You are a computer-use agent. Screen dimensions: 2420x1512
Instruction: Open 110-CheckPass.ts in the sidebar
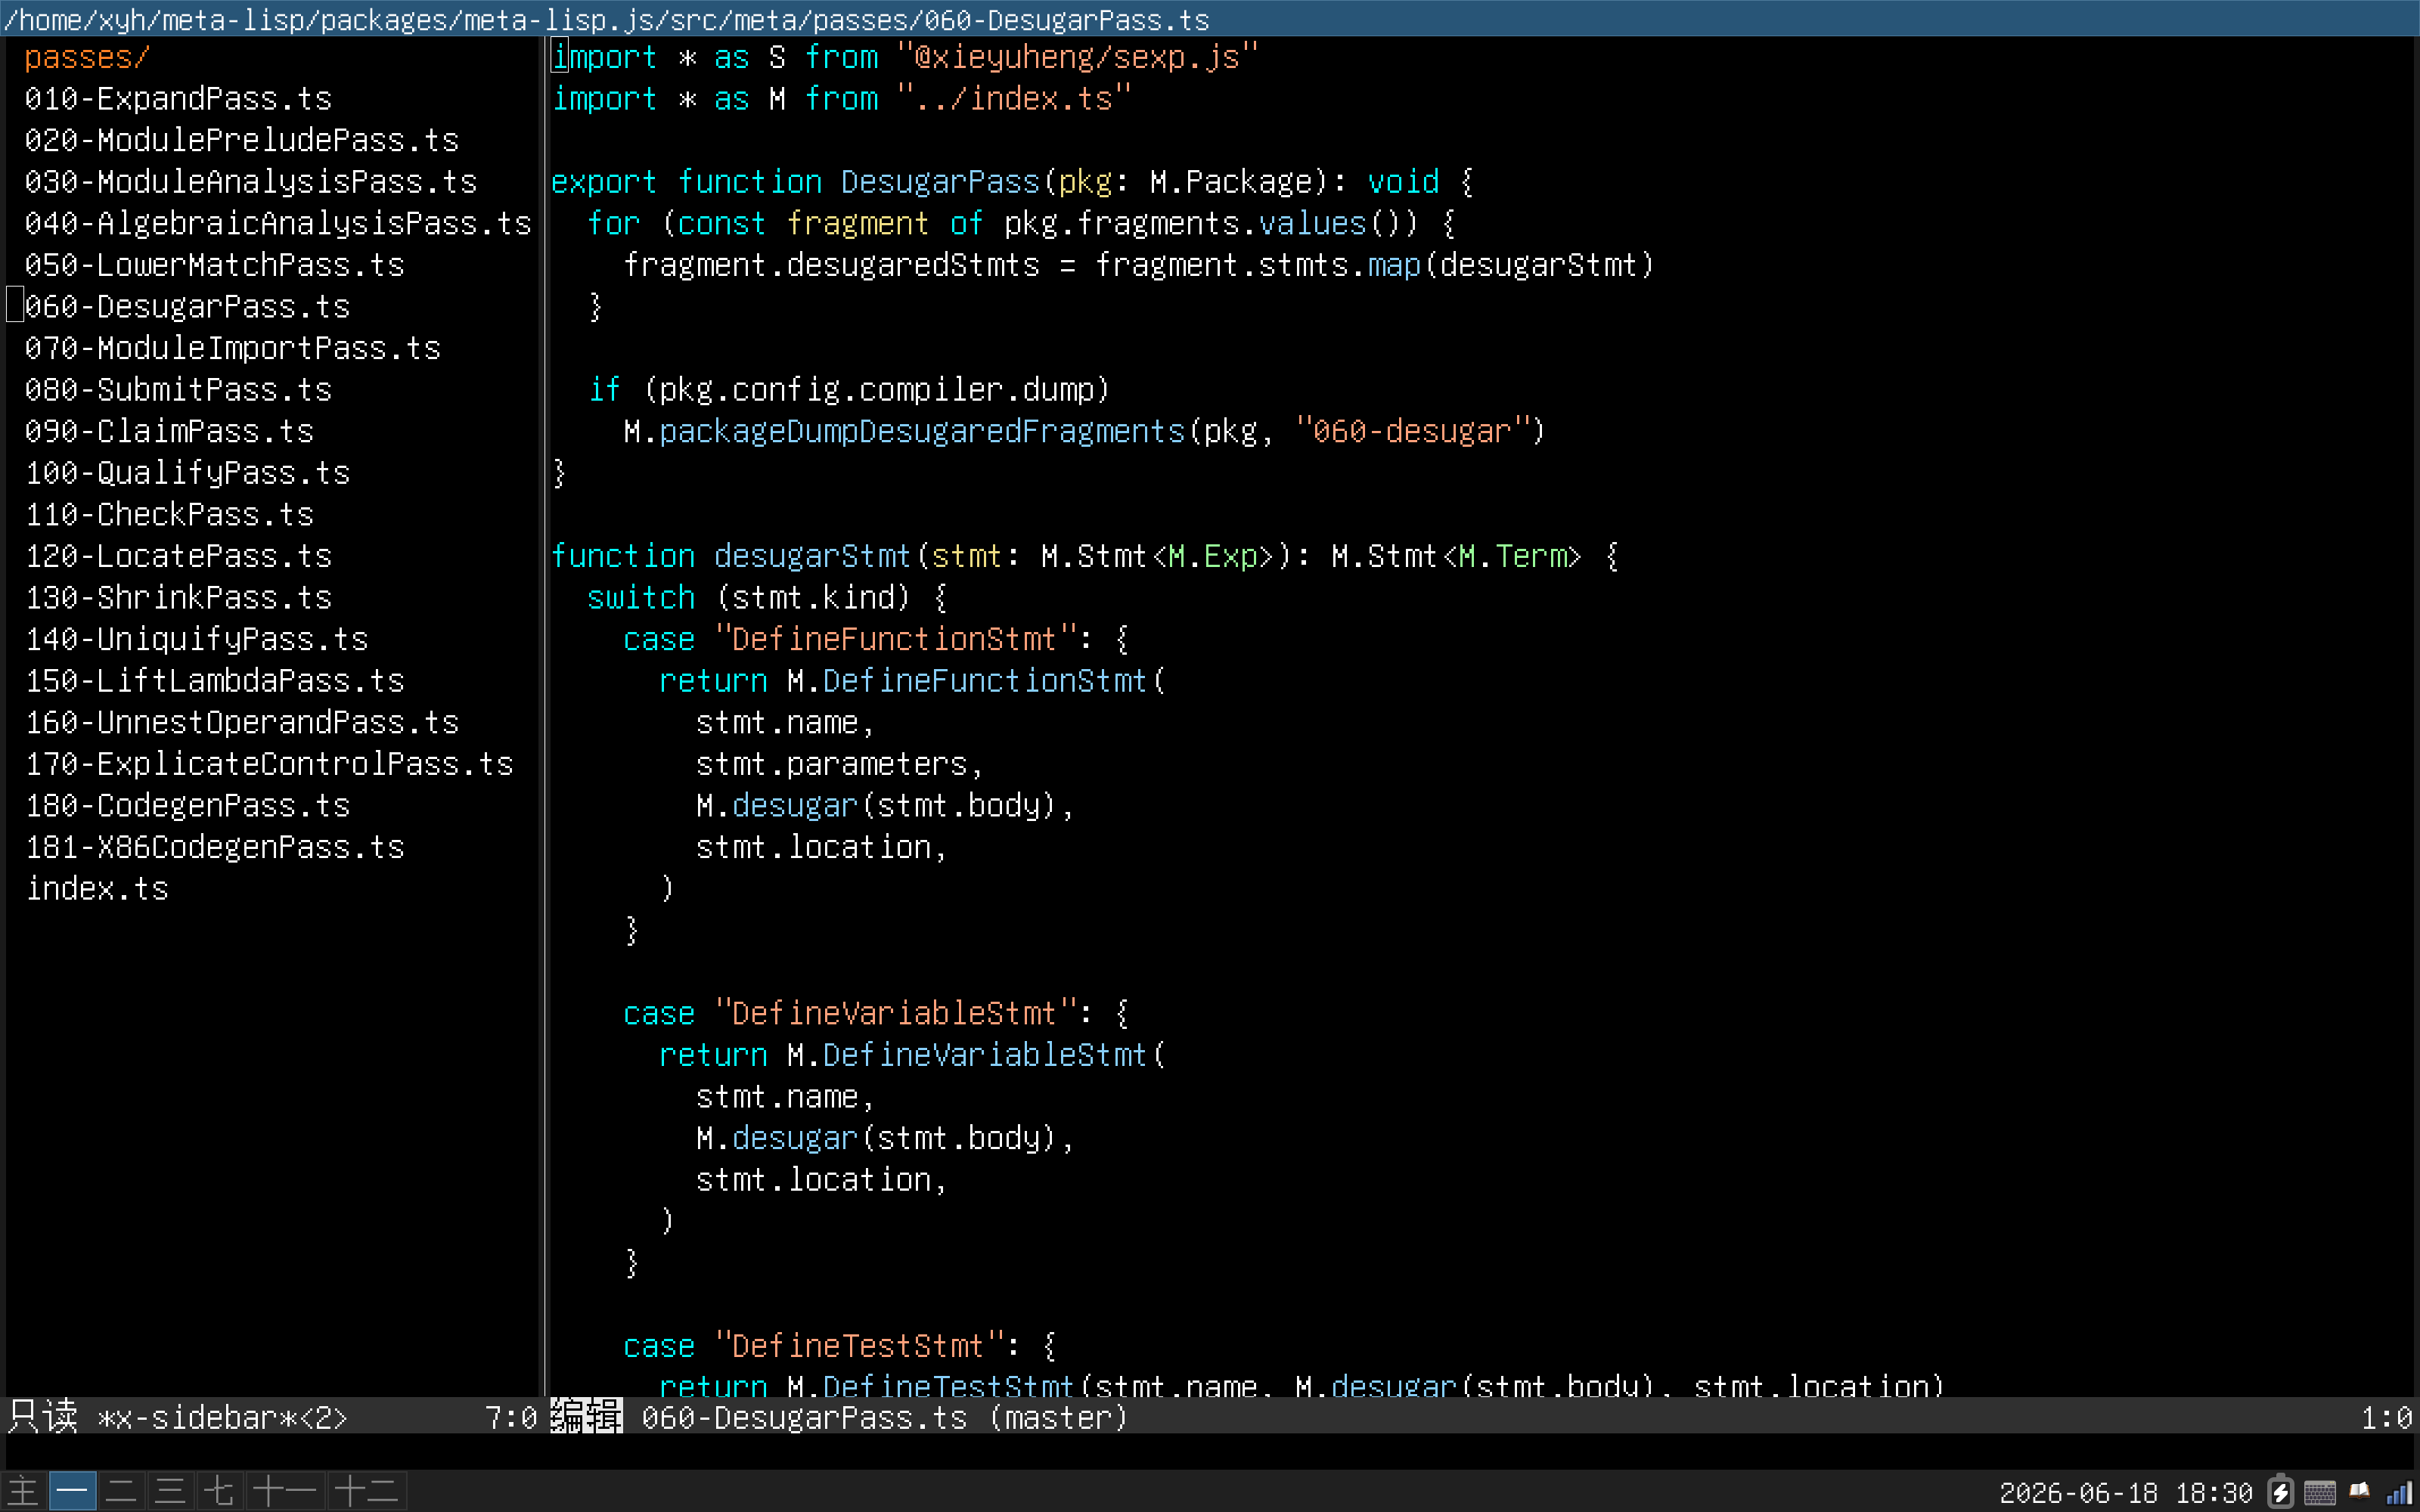pos(169,514)
